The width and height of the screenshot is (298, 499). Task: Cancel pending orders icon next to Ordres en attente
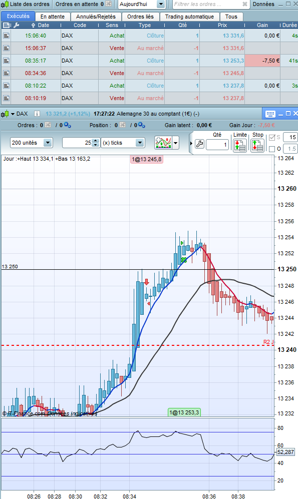109,4
